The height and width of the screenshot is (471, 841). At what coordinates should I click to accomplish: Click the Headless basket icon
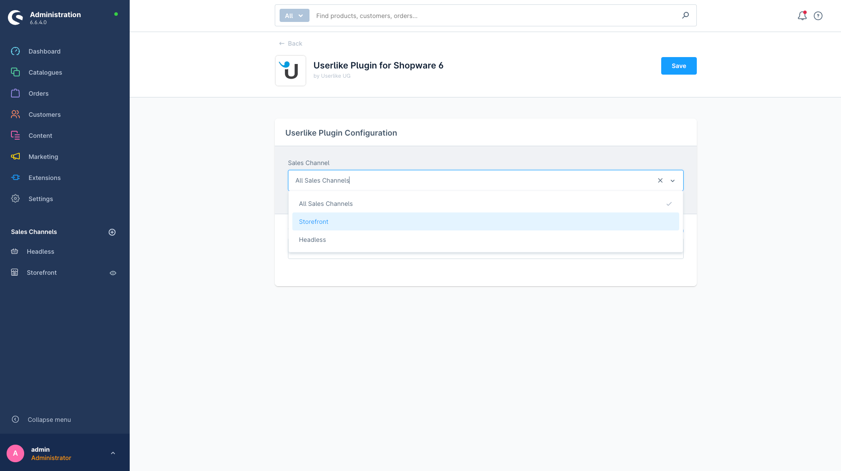click(15, 252)
